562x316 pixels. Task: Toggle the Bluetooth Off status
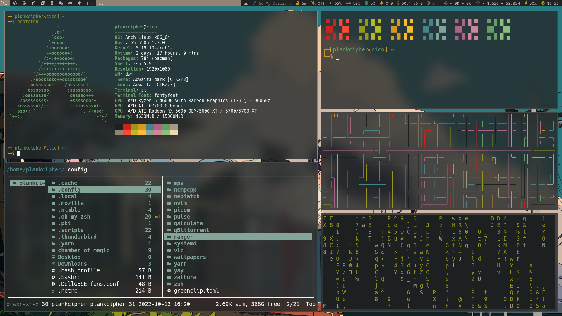[x=433, y=3]
